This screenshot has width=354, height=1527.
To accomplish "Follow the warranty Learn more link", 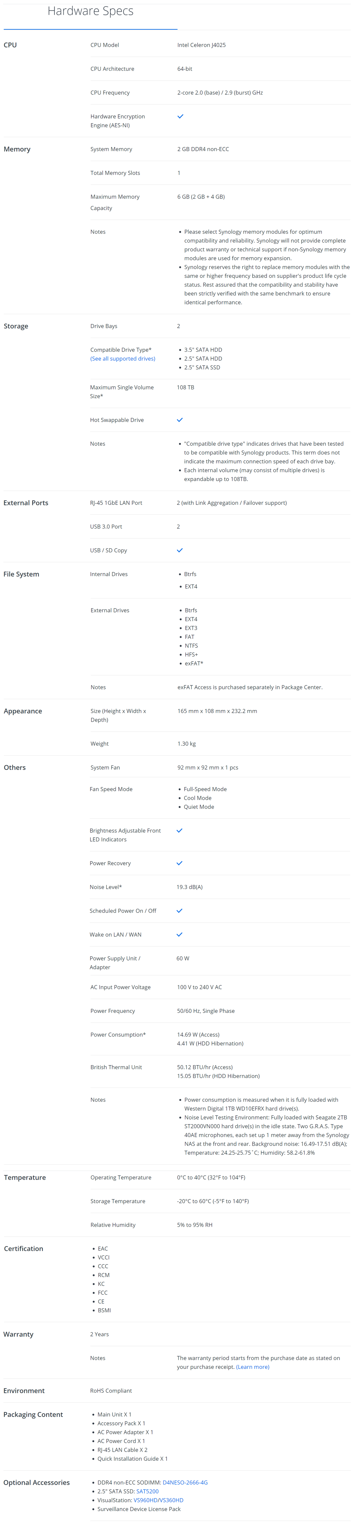I will (x=253, y=1367).
